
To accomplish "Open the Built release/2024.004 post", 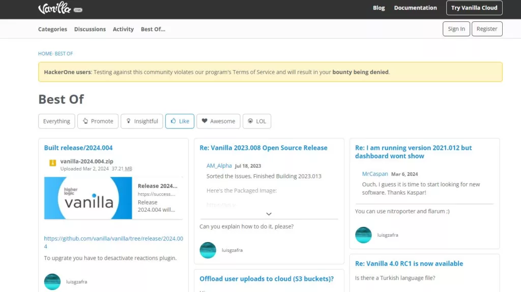I will click(x=78, y=148).
